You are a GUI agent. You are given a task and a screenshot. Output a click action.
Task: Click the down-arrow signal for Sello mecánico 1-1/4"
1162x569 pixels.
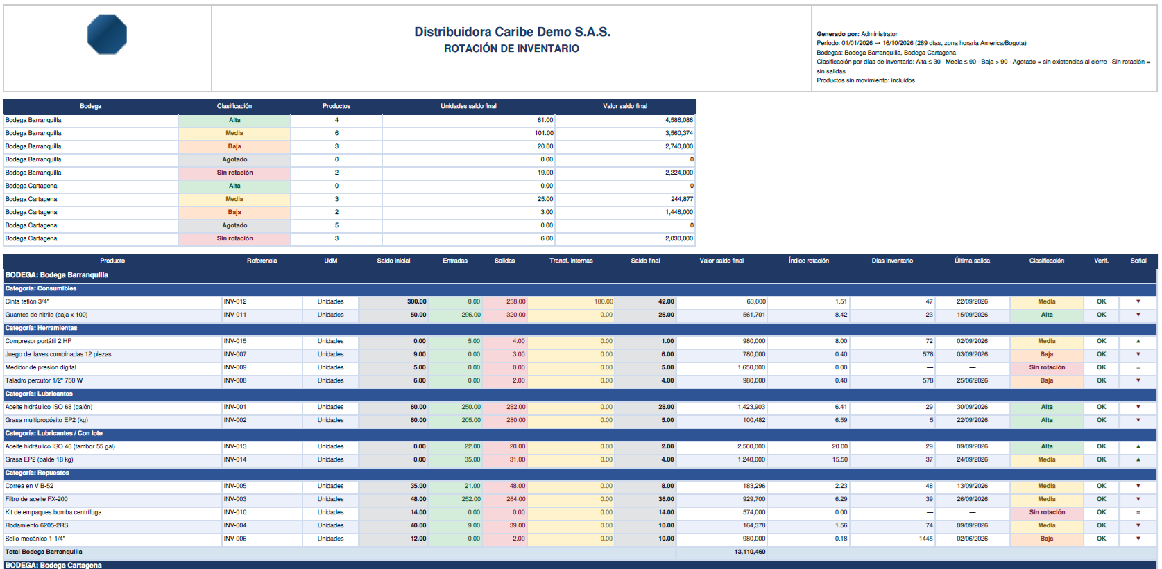coord(1138,539)
